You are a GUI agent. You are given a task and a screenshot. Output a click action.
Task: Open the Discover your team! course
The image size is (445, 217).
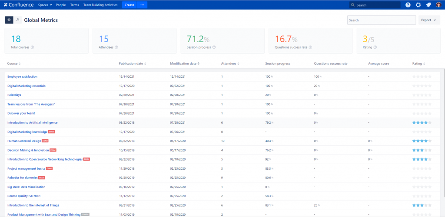tap(21, 113)
